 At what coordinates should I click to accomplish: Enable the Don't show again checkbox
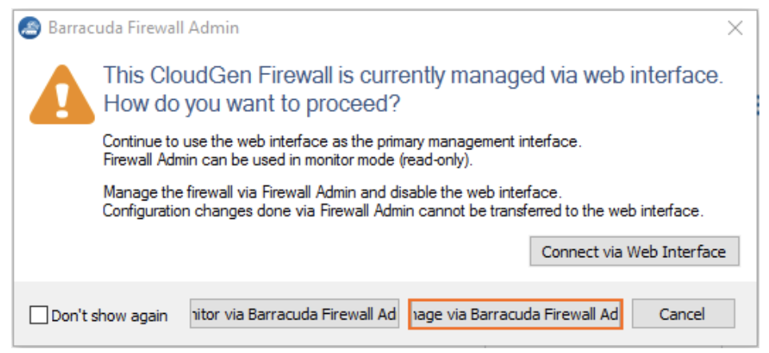point(38,315)
